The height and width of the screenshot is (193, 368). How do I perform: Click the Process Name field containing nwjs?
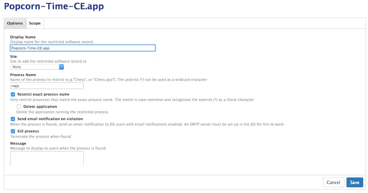[47, 86]
